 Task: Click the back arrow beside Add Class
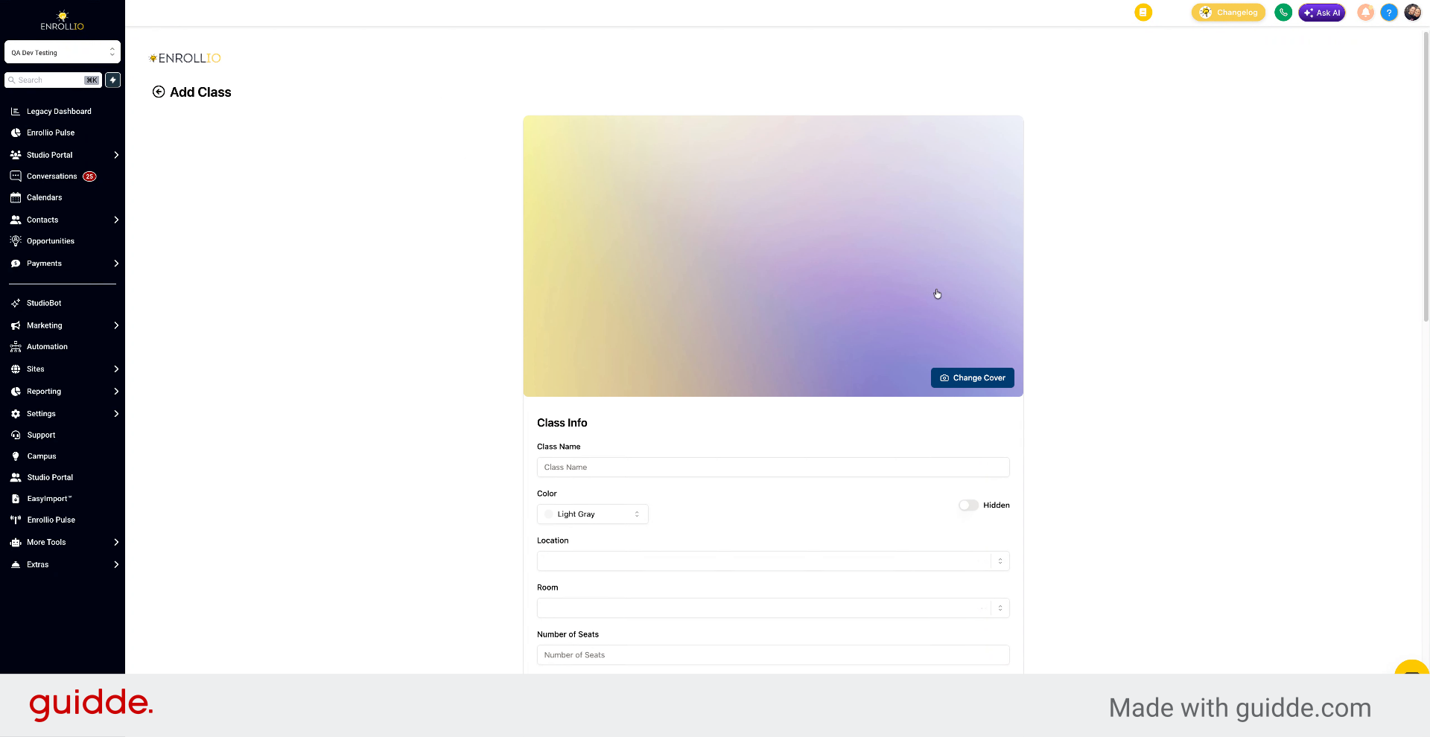[x=159, y=92]
